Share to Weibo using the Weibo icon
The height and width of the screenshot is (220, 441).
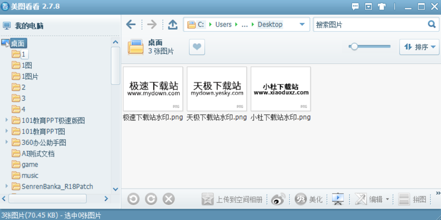[x=278, y=199]
